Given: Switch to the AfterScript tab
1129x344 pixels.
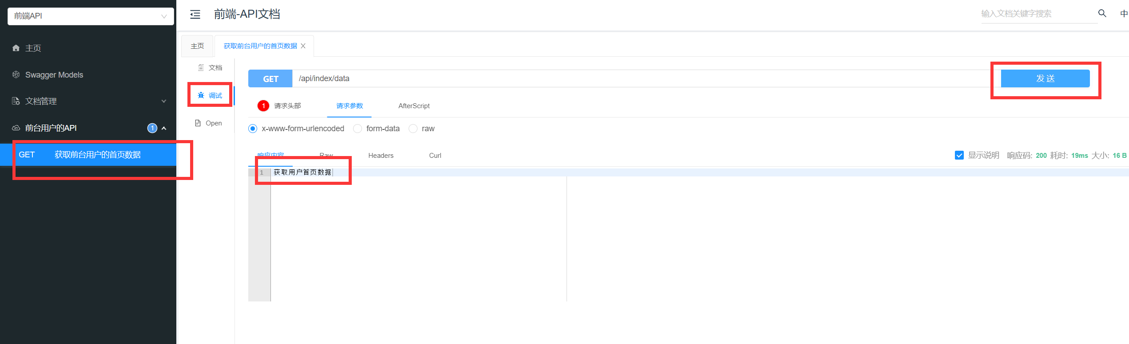Looking at the screenshot, I should pyautogui.click(x=413, y=106).
